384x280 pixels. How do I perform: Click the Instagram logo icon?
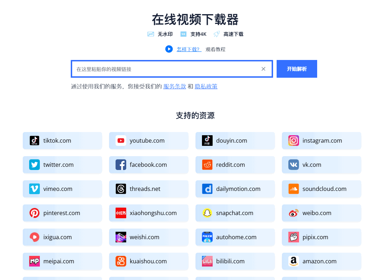pos(294,141)
